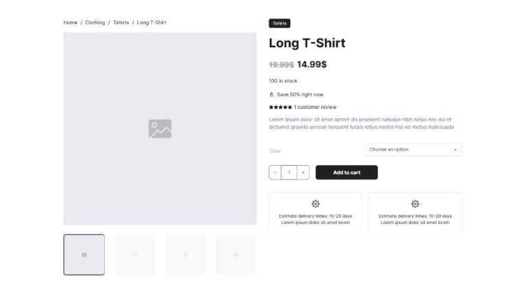Open the Clothing breadcrumb link
527x296 pixels.
click(95, 23)
